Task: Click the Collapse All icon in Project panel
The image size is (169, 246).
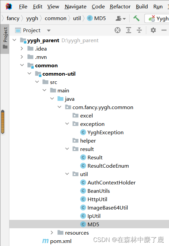Action: (x=139, y=30)
